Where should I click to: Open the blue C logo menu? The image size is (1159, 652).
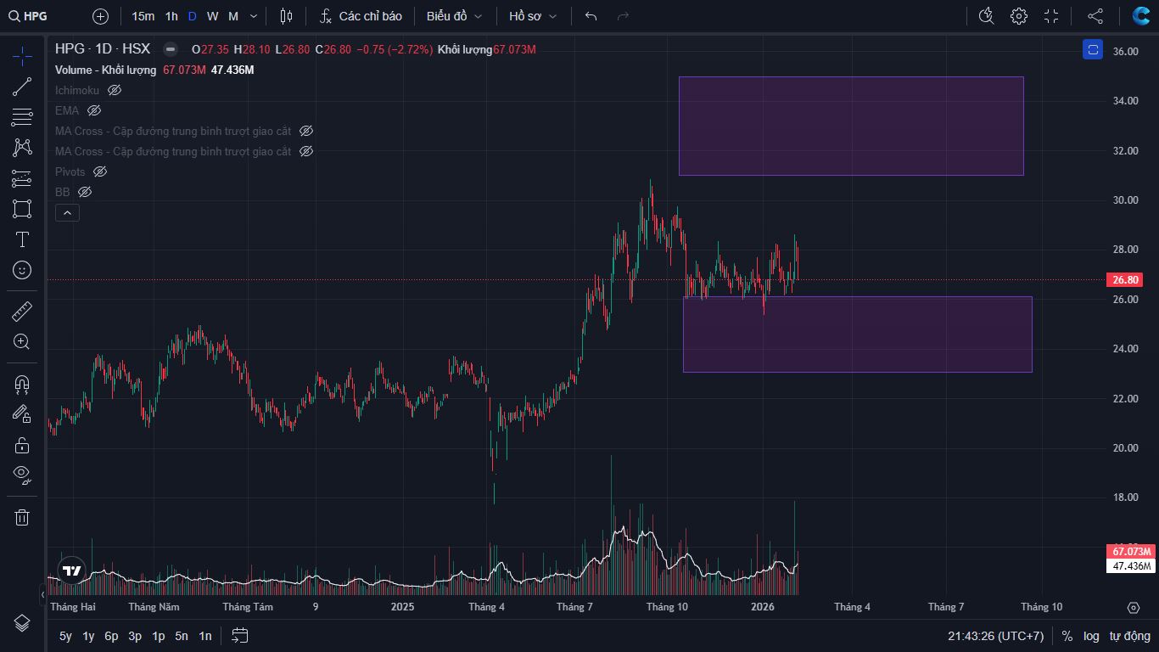(1141, 16)
